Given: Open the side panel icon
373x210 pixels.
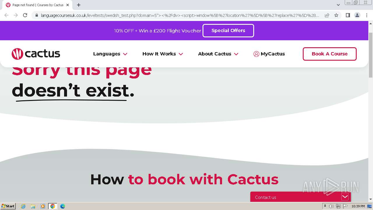Looking at the screenshot, I should coord(348,15).
